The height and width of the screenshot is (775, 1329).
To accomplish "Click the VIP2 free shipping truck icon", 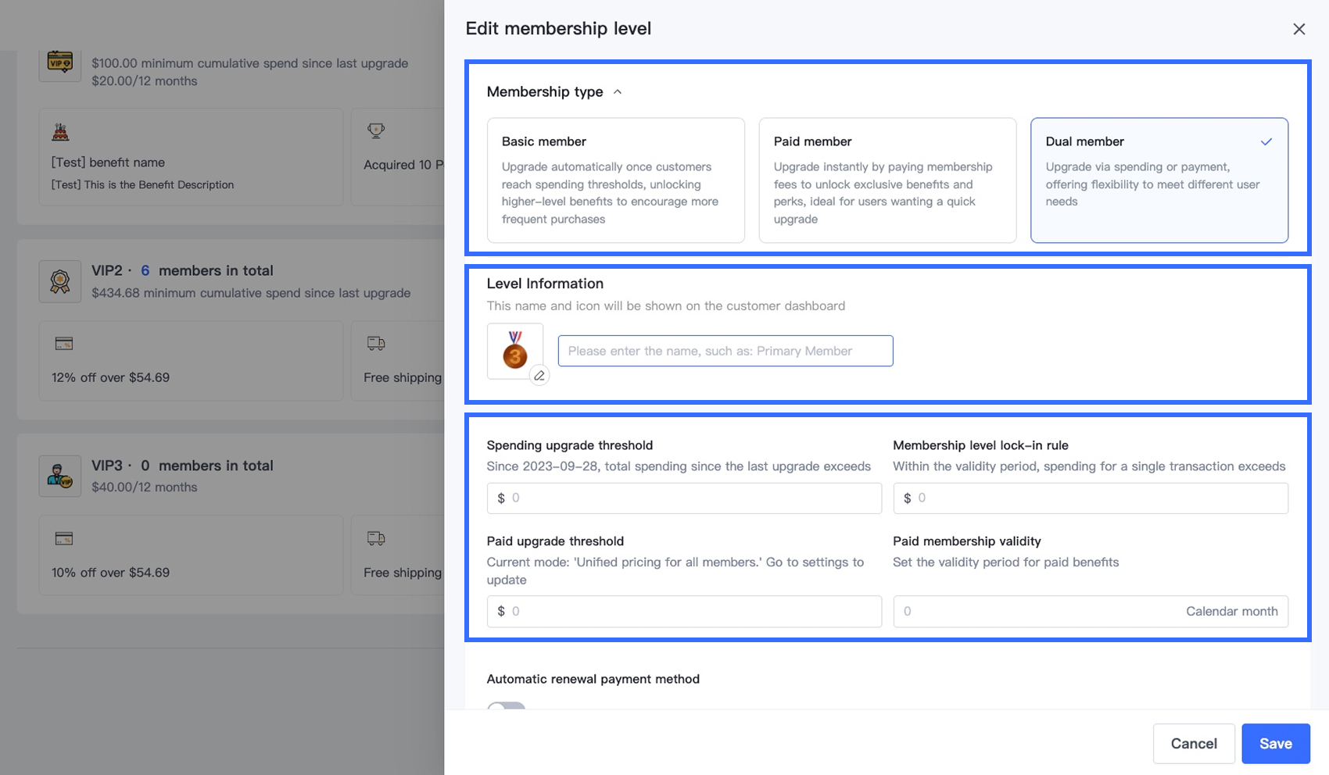I will click(x=376, y=343).
